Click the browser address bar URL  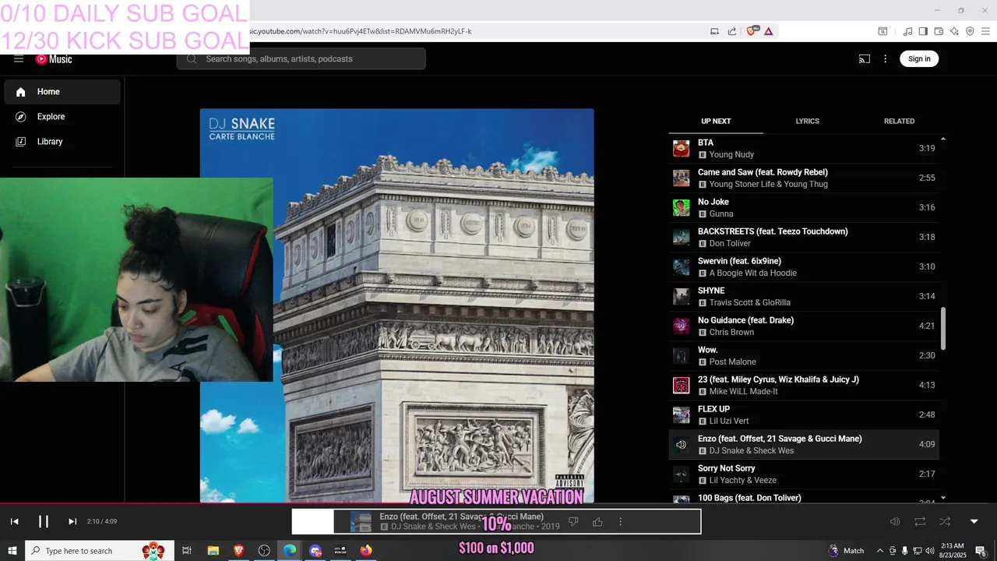point(361,31)
